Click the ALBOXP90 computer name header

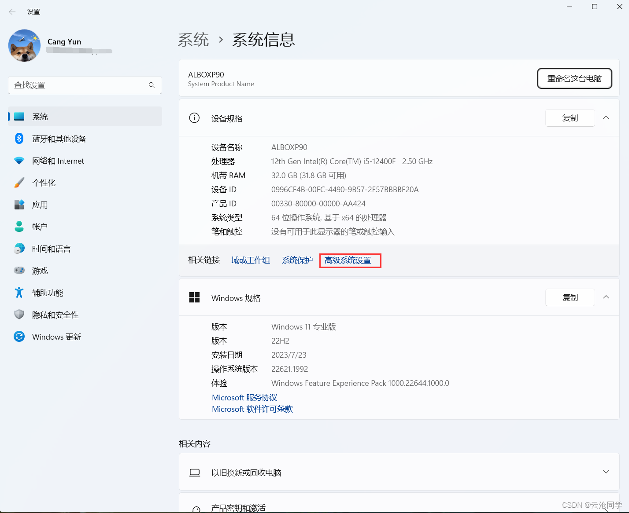206,75
